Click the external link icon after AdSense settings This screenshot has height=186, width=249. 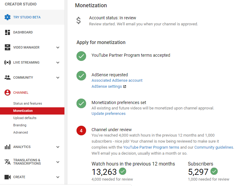(125, 87)
